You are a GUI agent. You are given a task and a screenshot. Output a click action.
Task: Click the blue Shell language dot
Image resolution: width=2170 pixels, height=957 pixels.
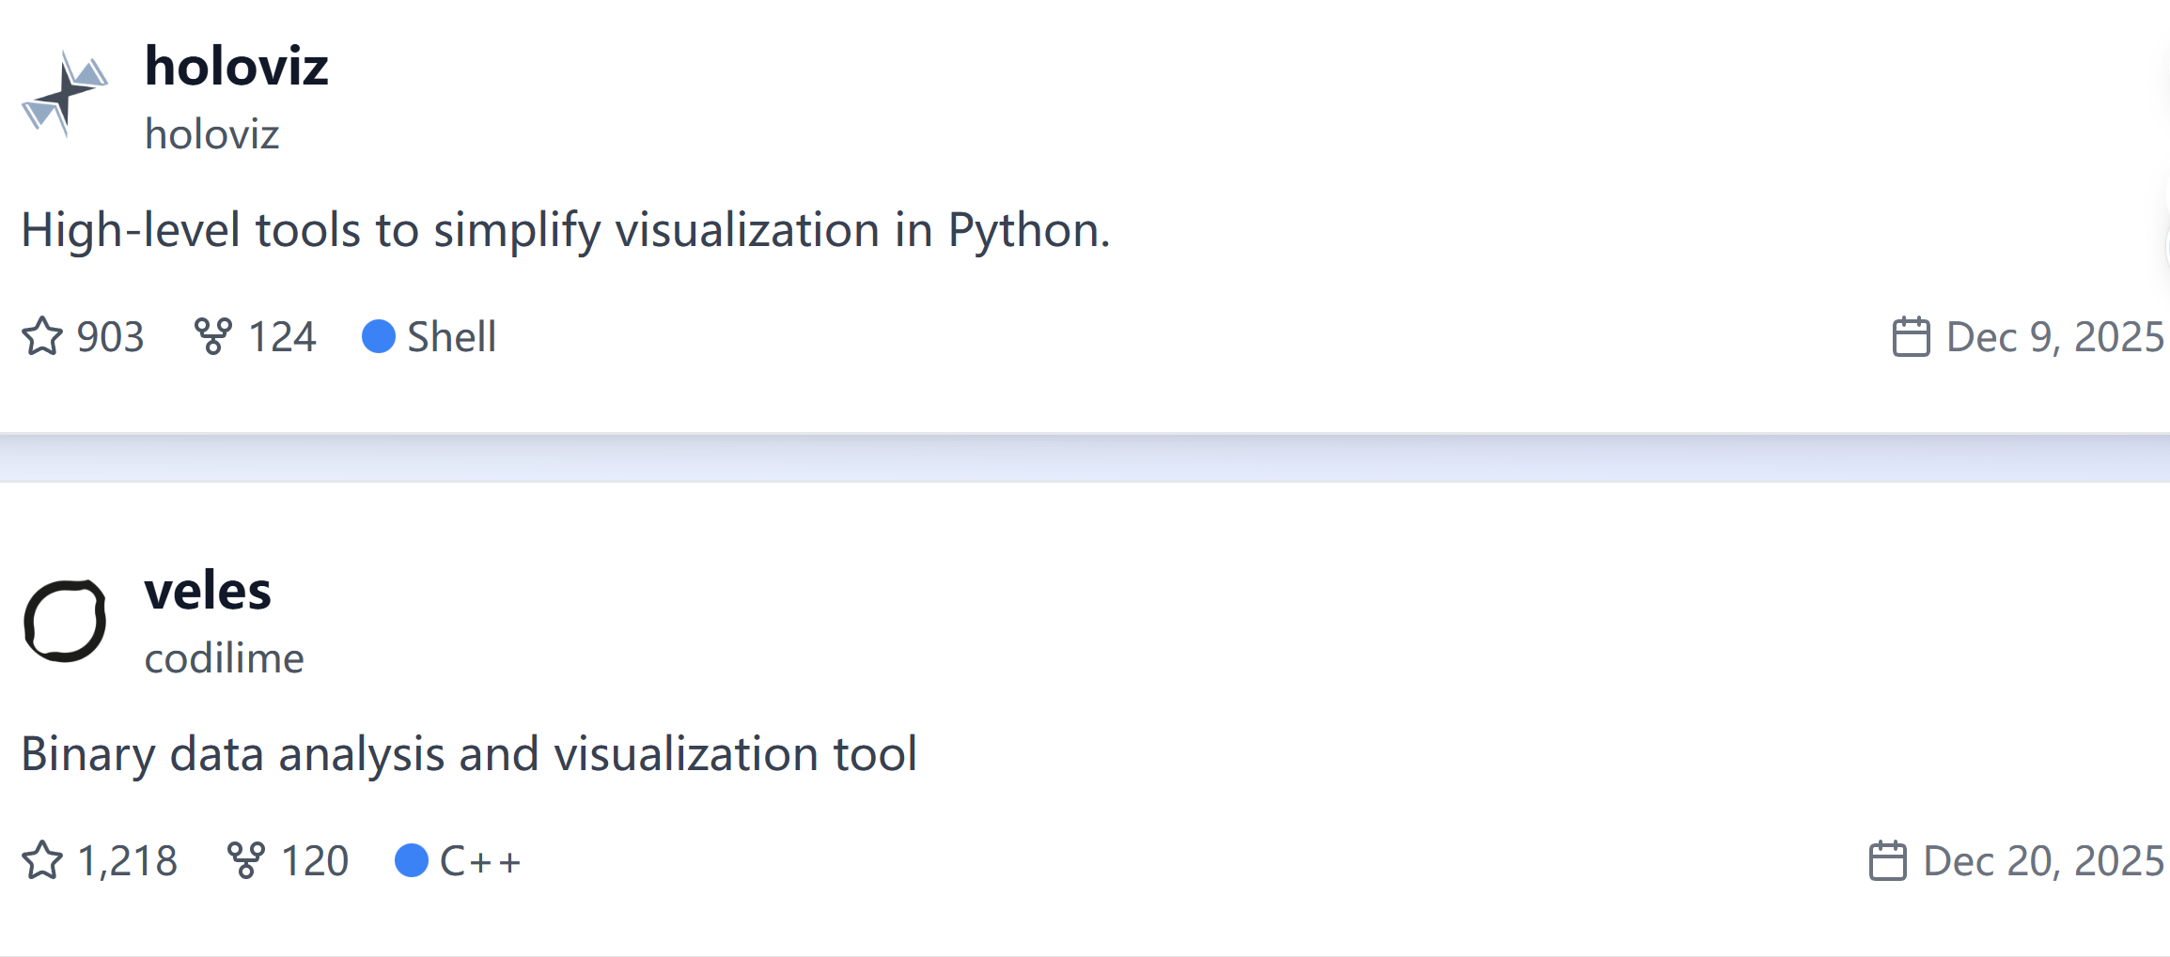[379, 336]
